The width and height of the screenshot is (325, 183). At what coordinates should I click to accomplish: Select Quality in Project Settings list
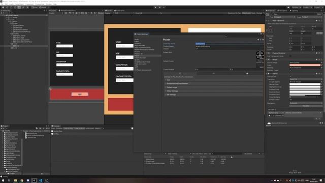pos(137,60)
